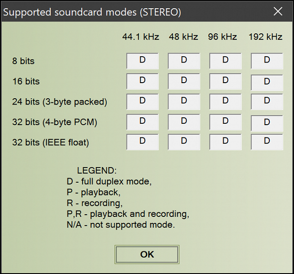
Task: Click the 24 bits packed 44.1 kHz box
Action: point(142,101)
